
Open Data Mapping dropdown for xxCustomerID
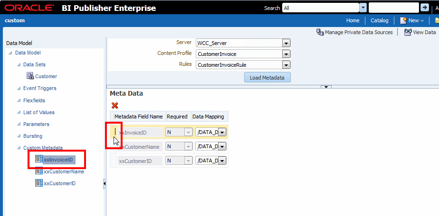point(222,161)
